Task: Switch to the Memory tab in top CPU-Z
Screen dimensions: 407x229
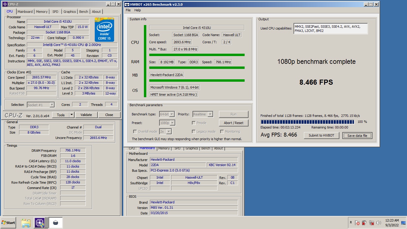Action: [x=42, y=12]
